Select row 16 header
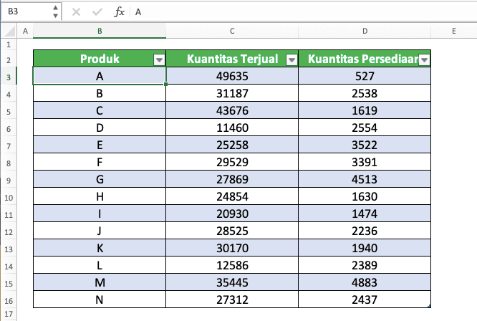 pyautogui.click(x=9, y=301)
